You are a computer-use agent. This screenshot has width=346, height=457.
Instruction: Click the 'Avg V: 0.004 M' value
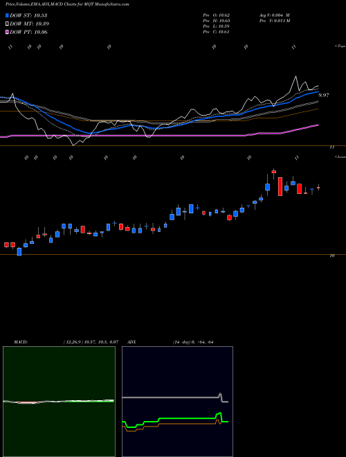[274, 15]
